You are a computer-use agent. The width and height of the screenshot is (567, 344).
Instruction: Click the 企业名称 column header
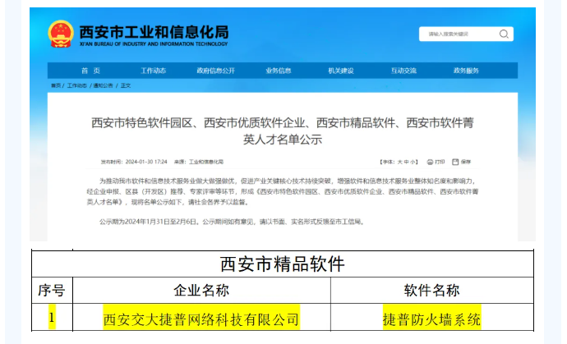(x=201, y=290)
